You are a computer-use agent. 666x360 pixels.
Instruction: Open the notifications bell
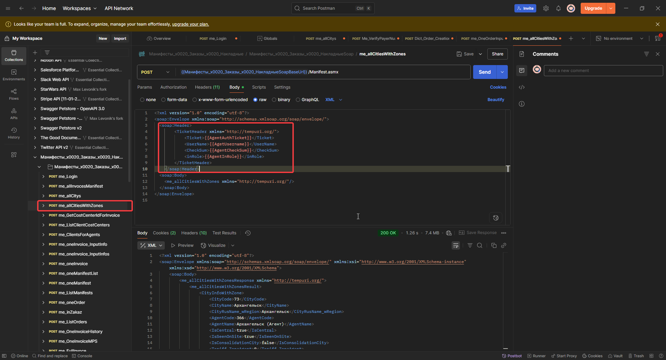(558, 8)
